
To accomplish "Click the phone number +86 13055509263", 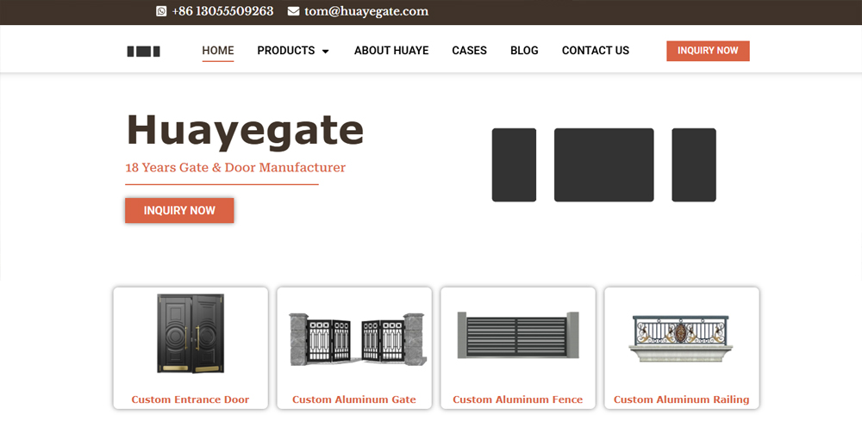I will pyautogui.click(x=222, y=11).
